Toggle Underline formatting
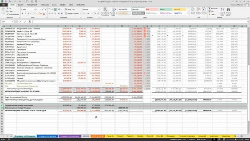 (28, 14)
